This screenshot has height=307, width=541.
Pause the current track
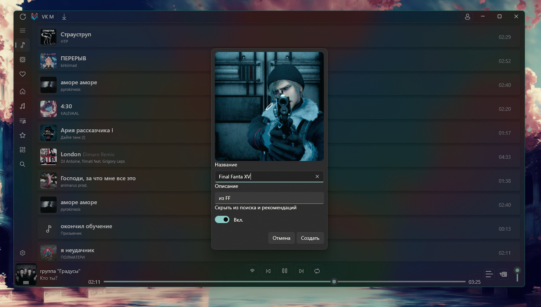pos(285,271)
